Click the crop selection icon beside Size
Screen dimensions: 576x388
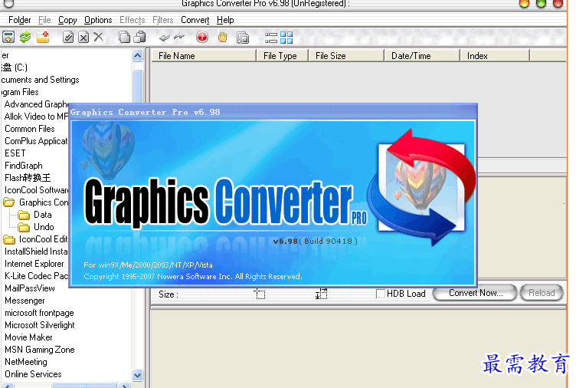(x=260, y=294)
